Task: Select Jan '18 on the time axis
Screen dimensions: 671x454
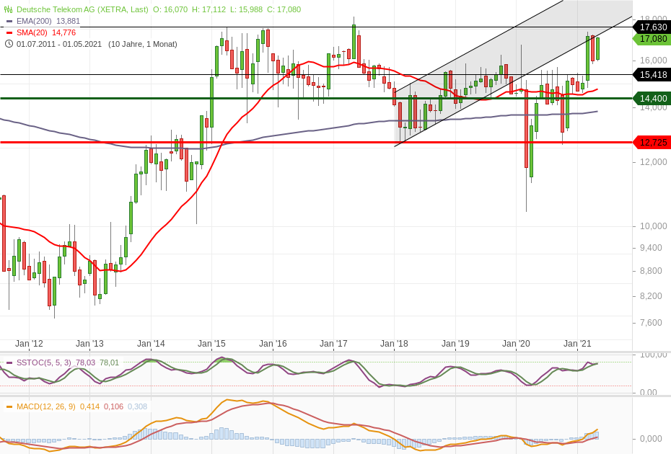Action: point(395,343)
